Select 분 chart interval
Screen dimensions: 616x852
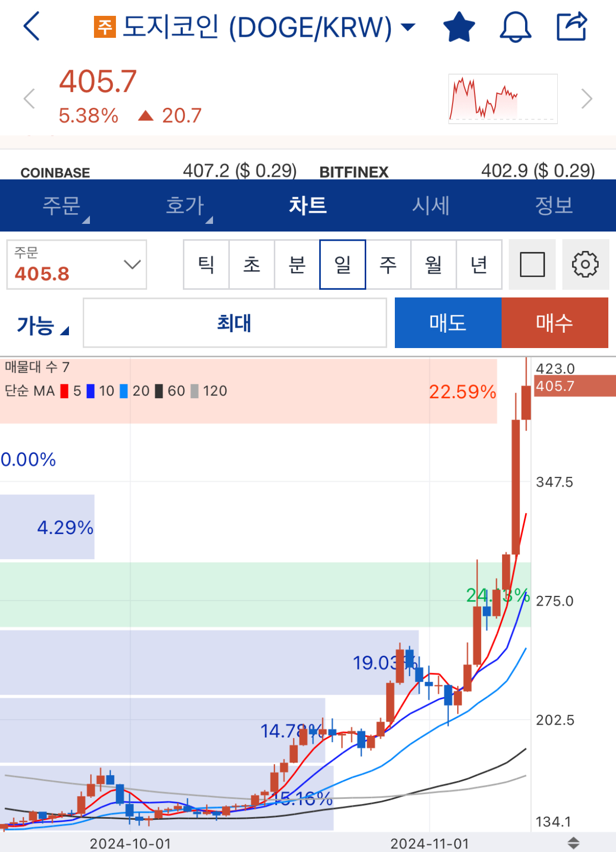tap(297, 265)
